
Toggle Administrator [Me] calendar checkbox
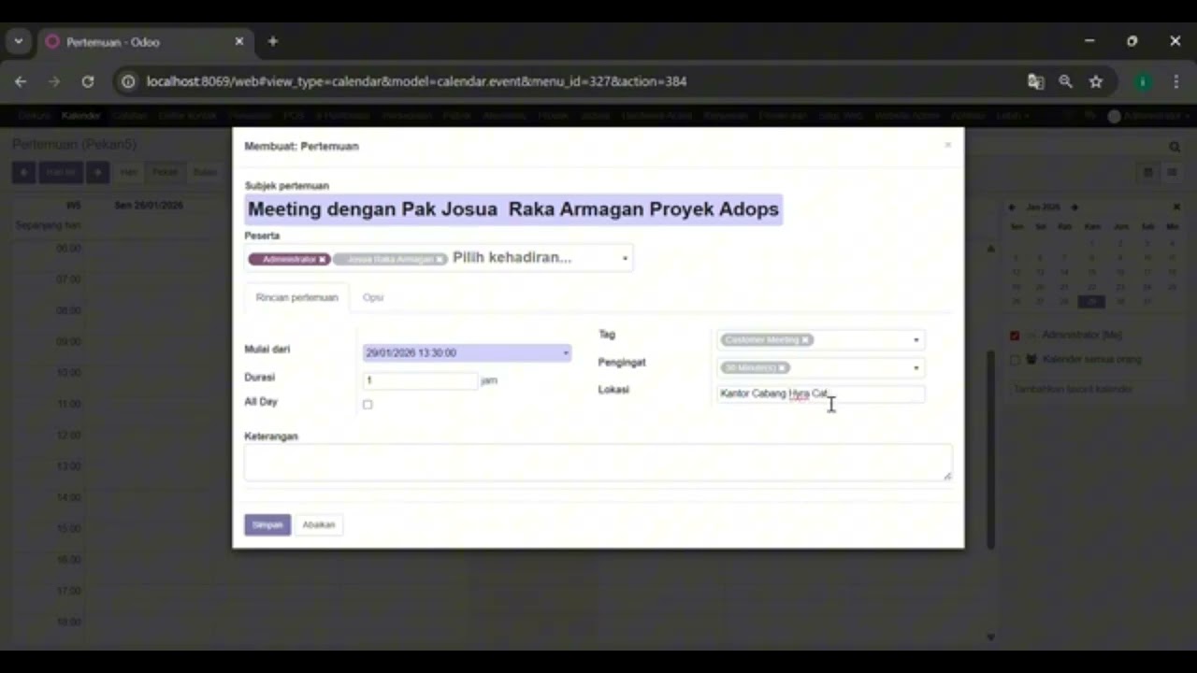[x=1015, y=335]
